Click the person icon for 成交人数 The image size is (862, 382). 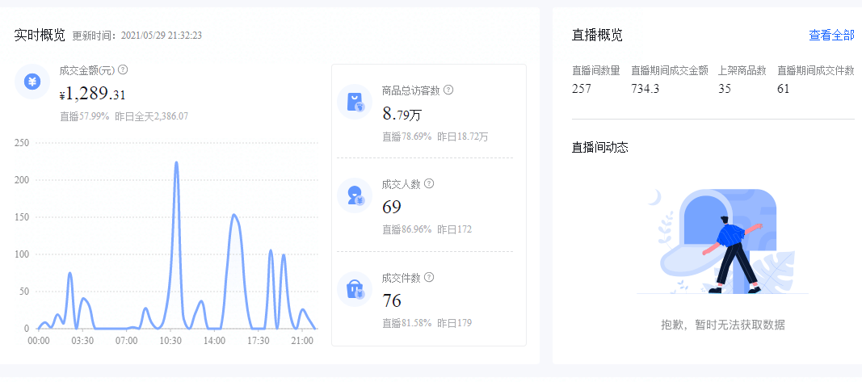(x=355, y=195)
